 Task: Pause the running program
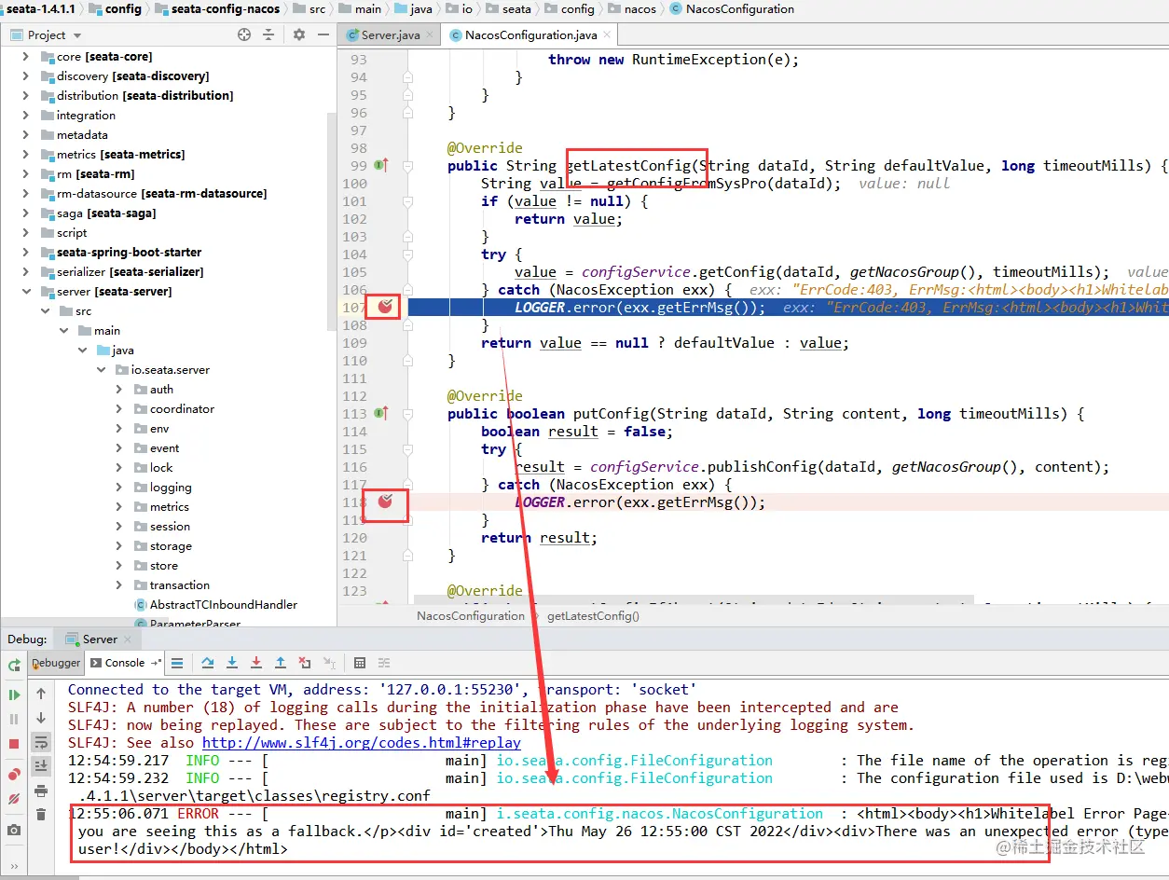click(14, 719)
